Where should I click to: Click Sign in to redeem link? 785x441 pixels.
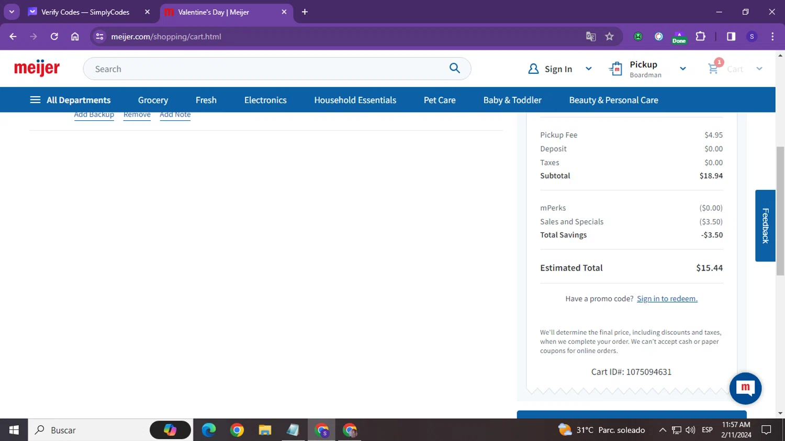tap(667, 299)
